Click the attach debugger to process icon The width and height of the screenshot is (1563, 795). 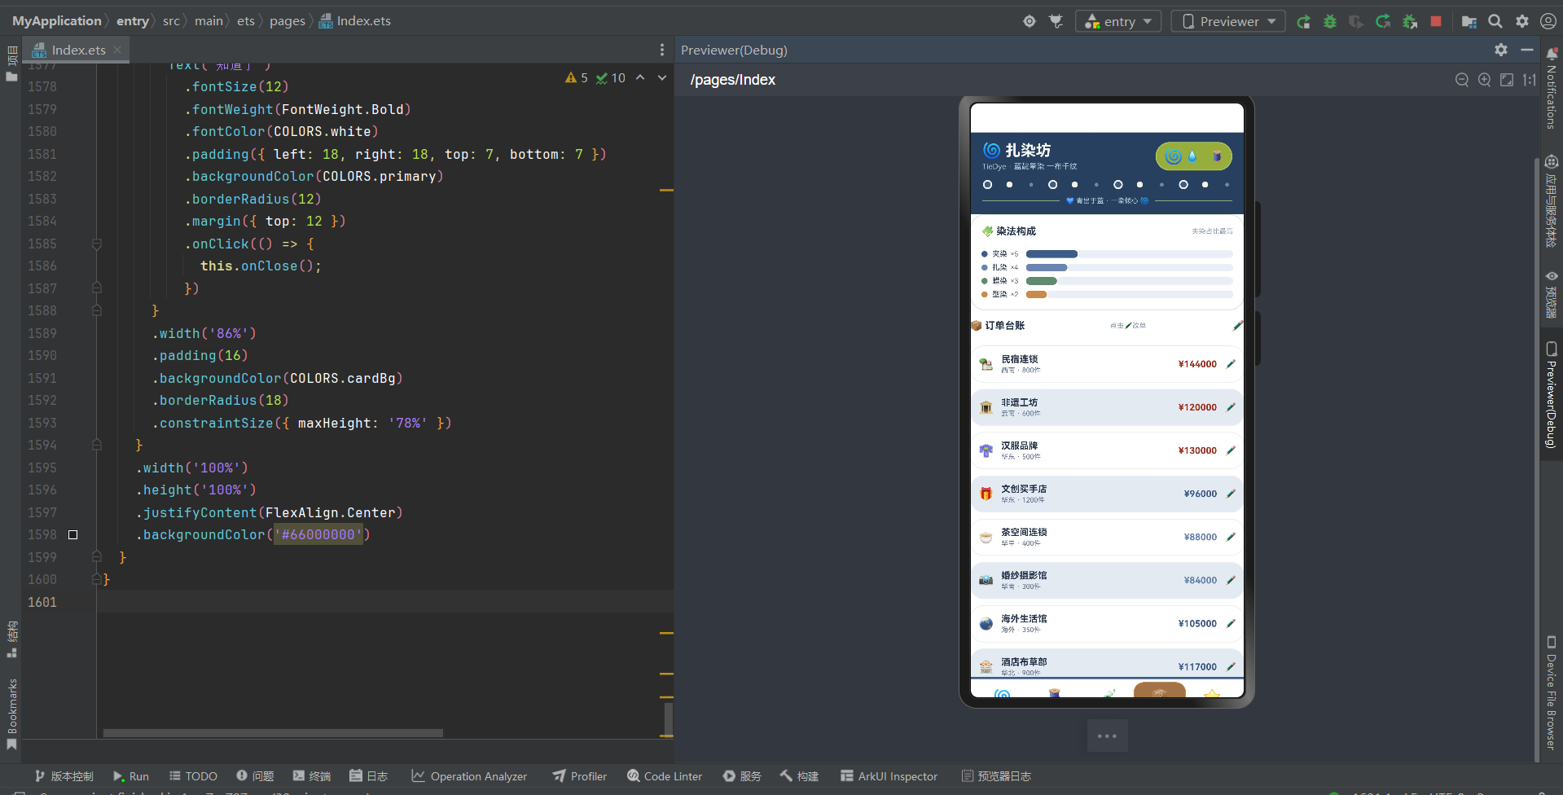click(1410, 21)
